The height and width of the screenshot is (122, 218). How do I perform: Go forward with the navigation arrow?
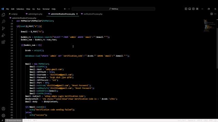69,9
